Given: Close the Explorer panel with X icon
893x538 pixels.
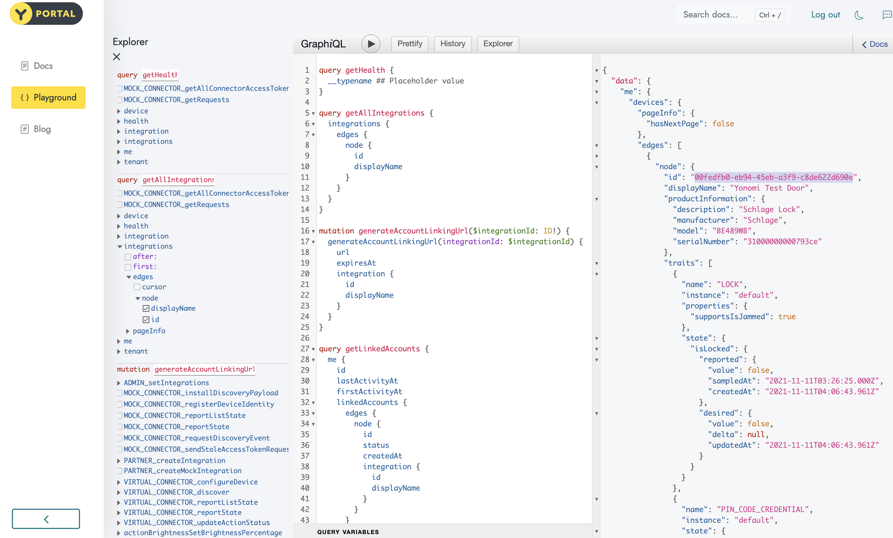Looking at the screenshot, I should point(116,57).
